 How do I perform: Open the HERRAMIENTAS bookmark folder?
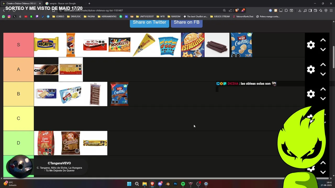(107, 16)
